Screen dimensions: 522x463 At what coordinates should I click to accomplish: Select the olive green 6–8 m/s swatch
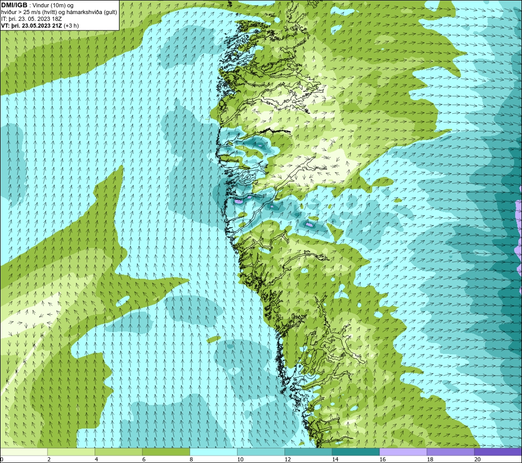(166, 452)
